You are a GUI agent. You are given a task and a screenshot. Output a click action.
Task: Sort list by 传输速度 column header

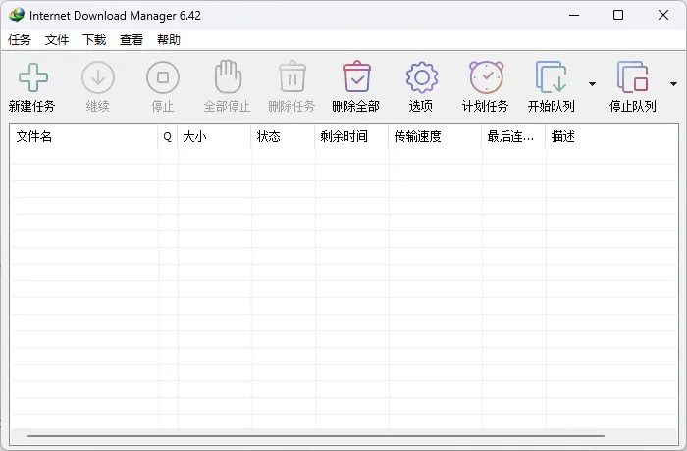click(435, 136)
